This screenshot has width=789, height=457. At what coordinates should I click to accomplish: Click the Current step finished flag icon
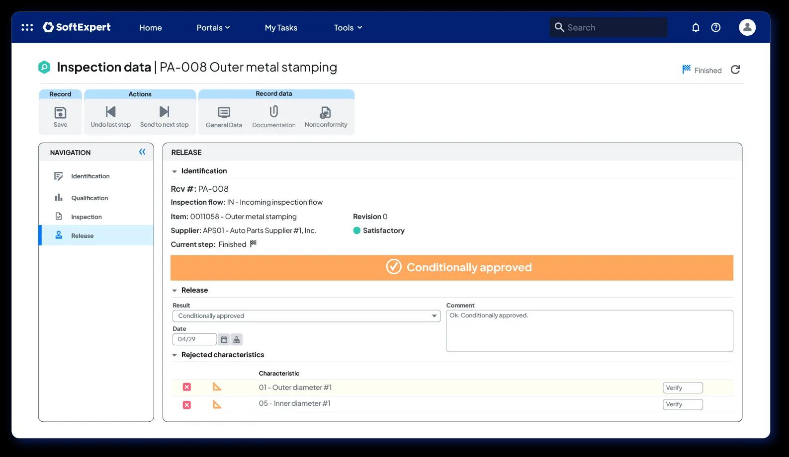pyautogui.click(x=253, y=243)
